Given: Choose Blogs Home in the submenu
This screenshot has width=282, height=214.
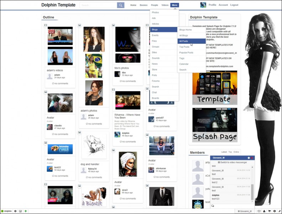Looking at the screenshot, I should click(192, 30).
